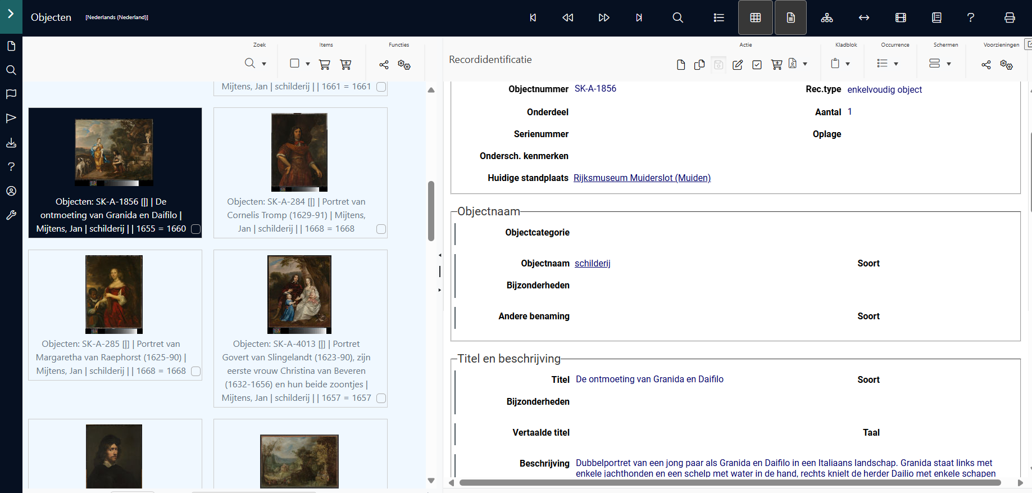Open the Actie document dropdown arrow
Screen dimensions: 1032x493
coord(805,64)
